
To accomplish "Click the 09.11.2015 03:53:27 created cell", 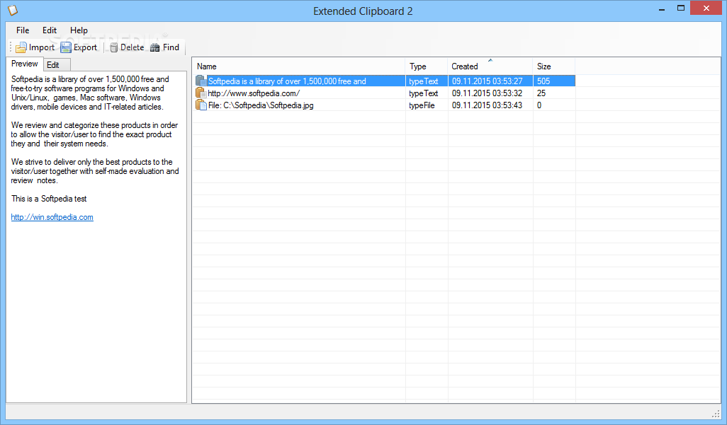I will click(487, 81).
